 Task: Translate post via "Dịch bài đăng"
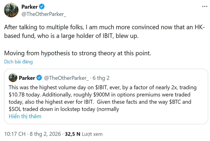click(18, 62)
